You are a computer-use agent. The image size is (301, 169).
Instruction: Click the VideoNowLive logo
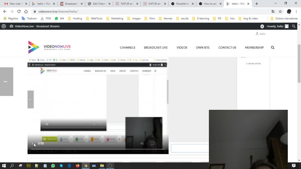(x=50, y=47)
